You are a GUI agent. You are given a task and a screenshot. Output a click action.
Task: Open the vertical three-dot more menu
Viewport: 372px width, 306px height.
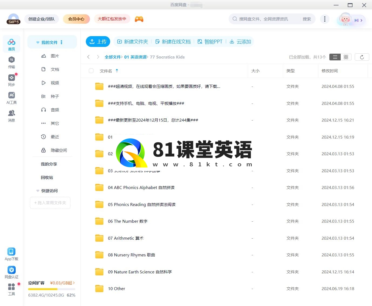(324, 19)
